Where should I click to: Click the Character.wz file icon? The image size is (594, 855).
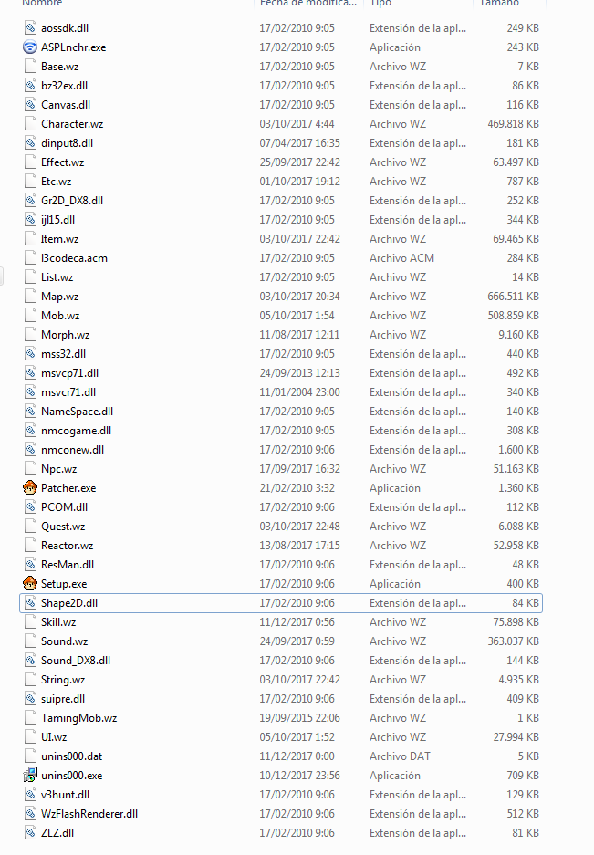point(30,124)
